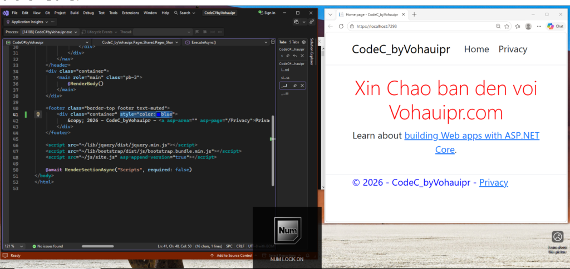Click the Privacy link in the page footer
Viewport: 570px width, 269px height.
pos(493,182)
